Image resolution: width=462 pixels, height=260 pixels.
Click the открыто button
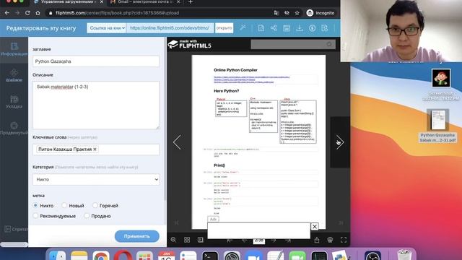[225, 28]
